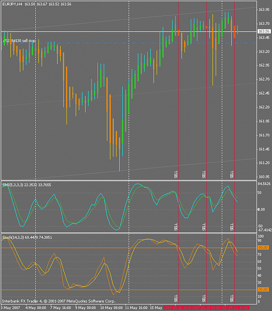Select the #56 sell stop order label
Image resolution: width=272 pixels, height=311 pixels.
[x=19, y=41]
